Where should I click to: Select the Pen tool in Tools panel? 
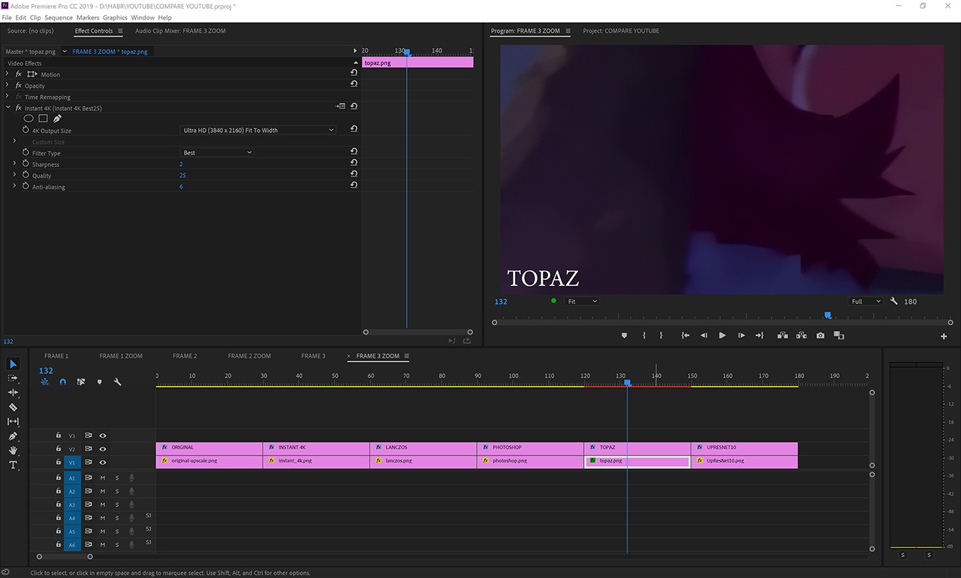[13, 436]
